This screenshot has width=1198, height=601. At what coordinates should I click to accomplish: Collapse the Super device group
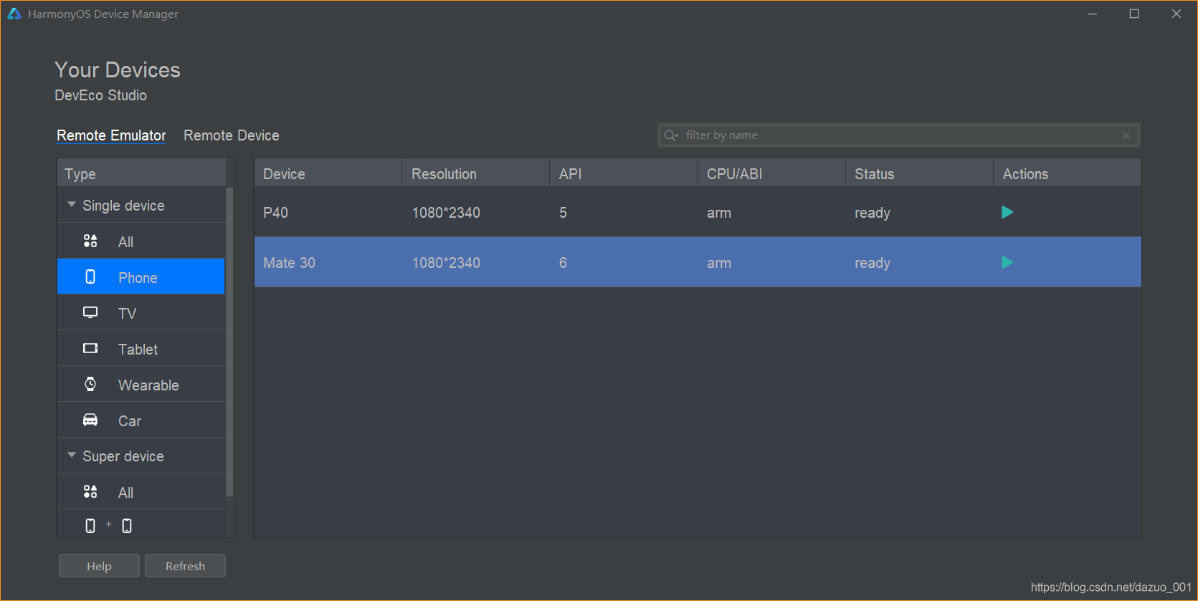coord(72,455)
